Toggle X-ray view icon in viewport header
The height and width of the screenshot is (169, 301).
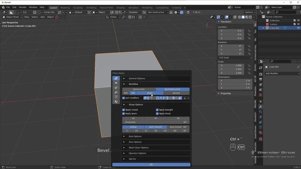[235, 17]
